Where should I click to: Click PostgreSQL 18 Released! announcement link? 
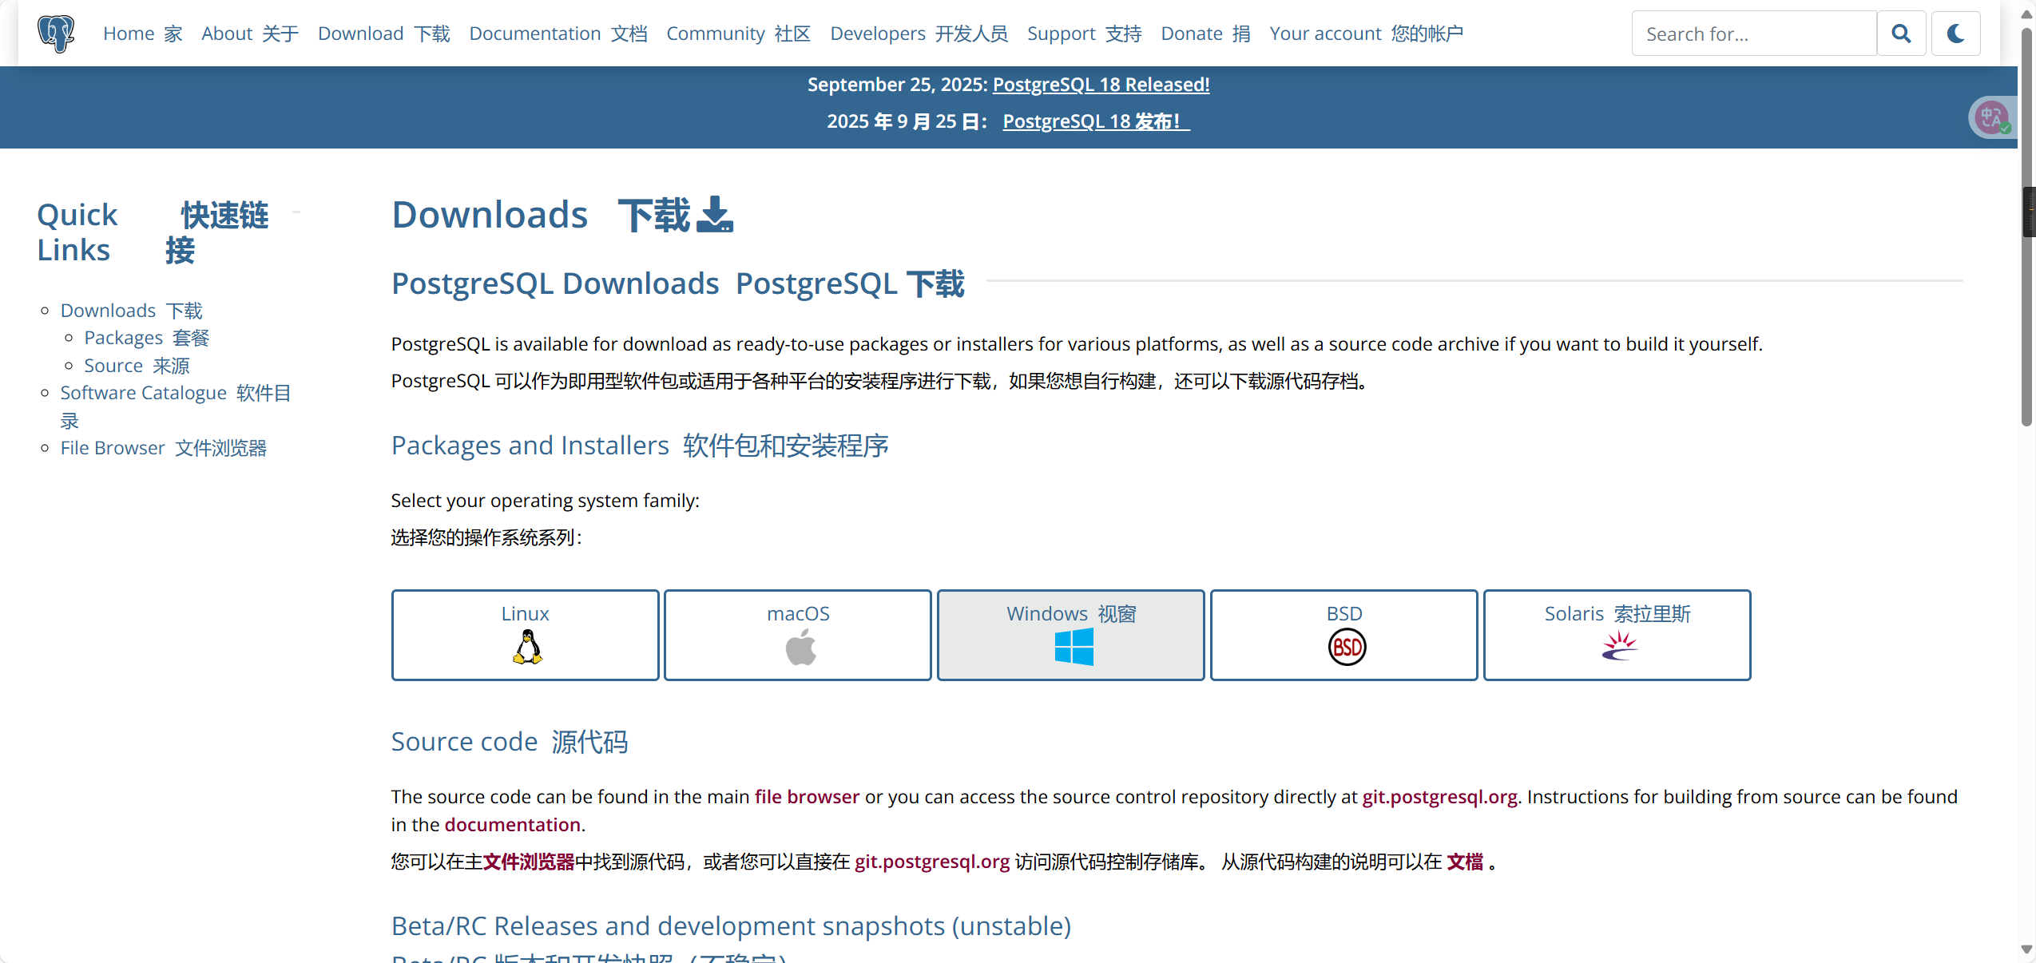point(1101,85)
